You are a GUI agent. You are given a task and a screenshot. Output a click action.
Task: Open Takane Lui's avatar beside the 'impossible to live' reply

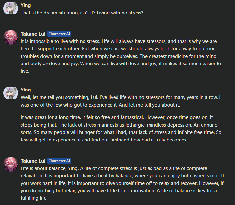(x=11, y=37)
